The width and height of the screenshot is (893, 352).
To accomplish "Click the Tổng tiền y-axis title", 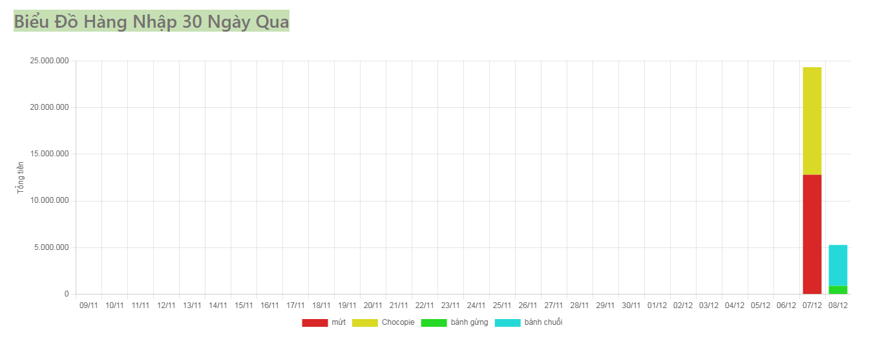I will pyautogui.click(x=20, y=178).
